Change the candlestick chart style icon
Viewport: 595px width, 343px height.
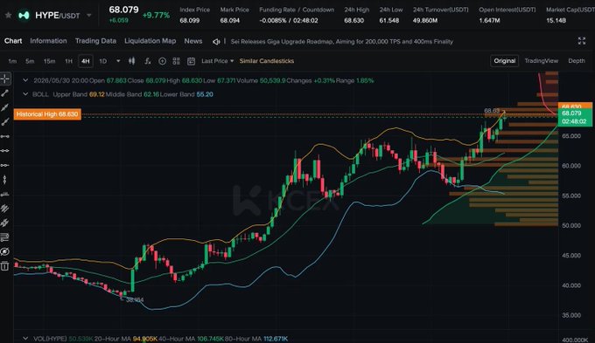(x=131, y=61)
